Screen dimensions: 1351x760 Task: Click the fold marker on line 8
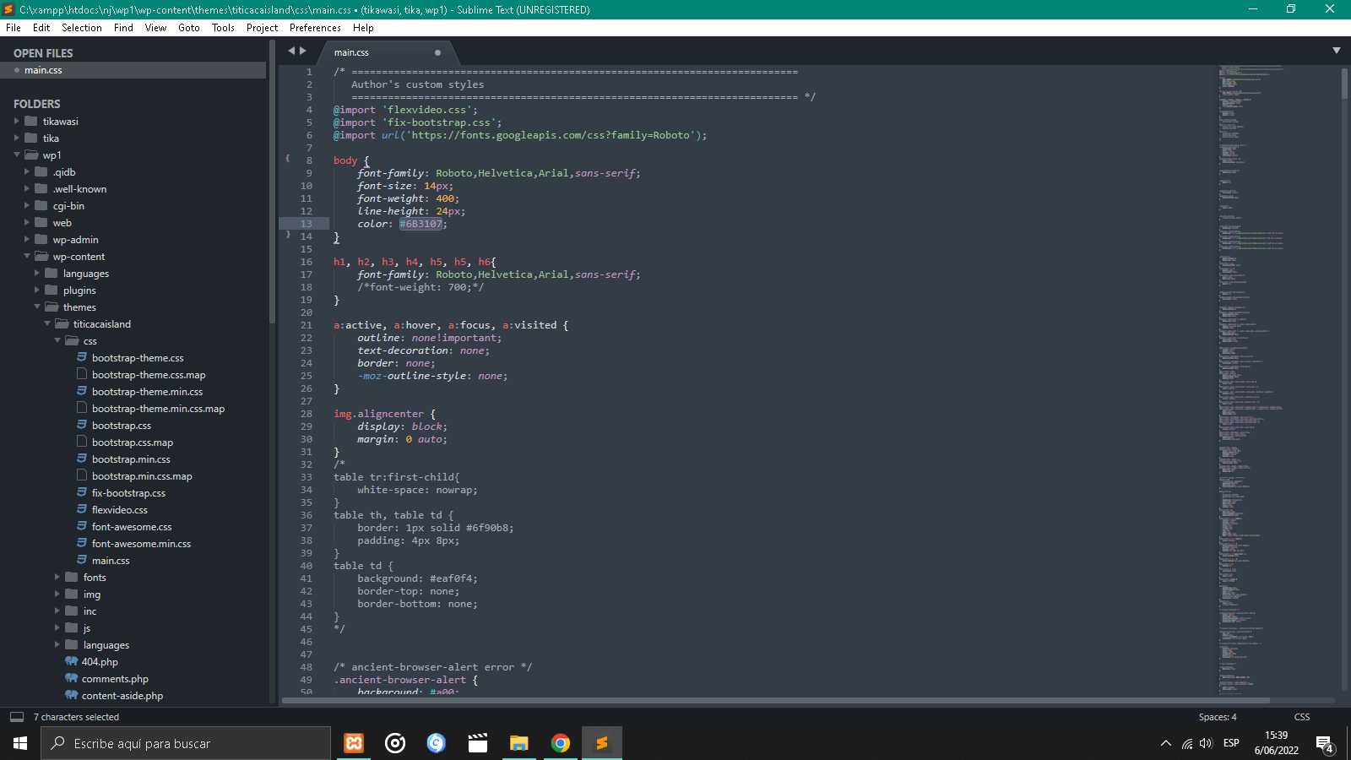point(288,158)
